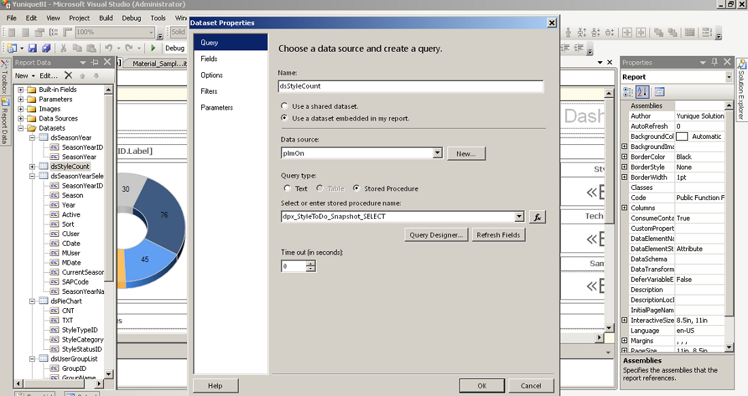Expand the Built-in Fields folder
The width and height of the screenshot is (748, 396).
pyautogui.click(x=20, y=90)
